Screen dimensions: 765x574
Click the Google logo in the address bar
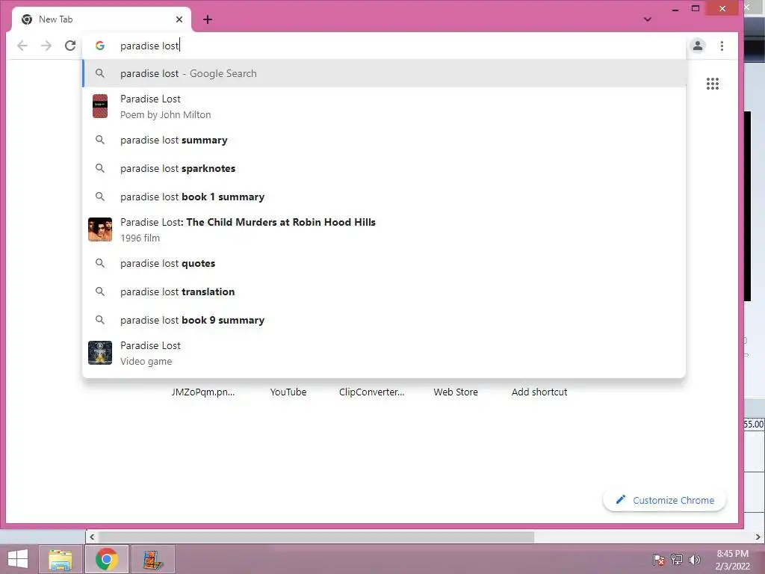[100, 46]
